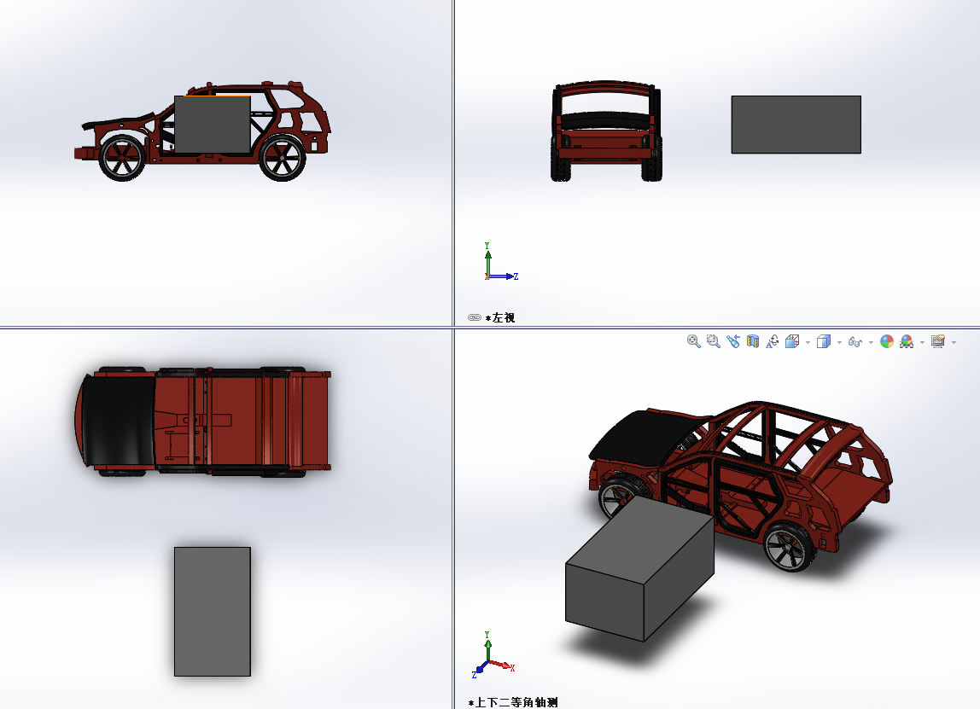Select the gray box in side view
This screenshot has width=980, height=709.
pos(213,125)
